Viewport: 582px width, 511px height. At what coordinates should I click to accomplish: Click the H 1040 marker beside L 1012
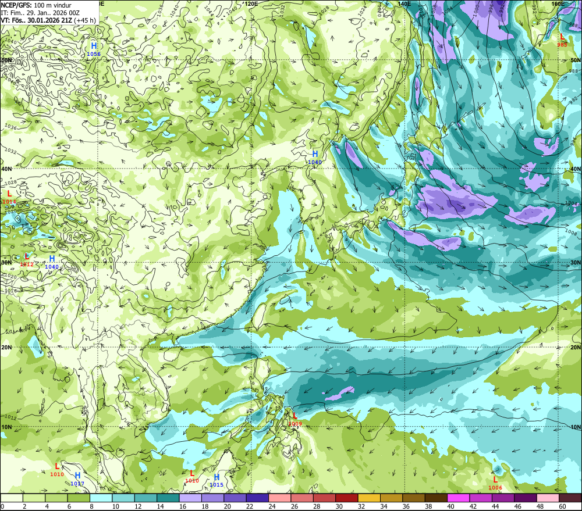(x=52, y=262)
